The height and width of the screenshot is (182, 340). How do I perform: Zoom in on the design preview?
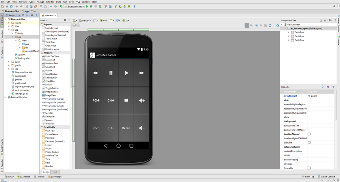257,26
